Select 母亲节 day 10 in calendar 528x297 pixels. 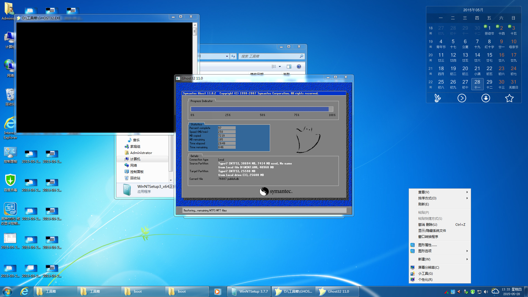[513, 44]
